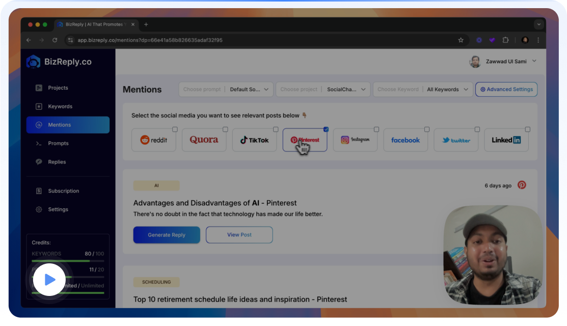The width and height of the screenshot is (567, 326).
Task: Click the bookmark star in address bar
Action: click(x=461, y=40)
